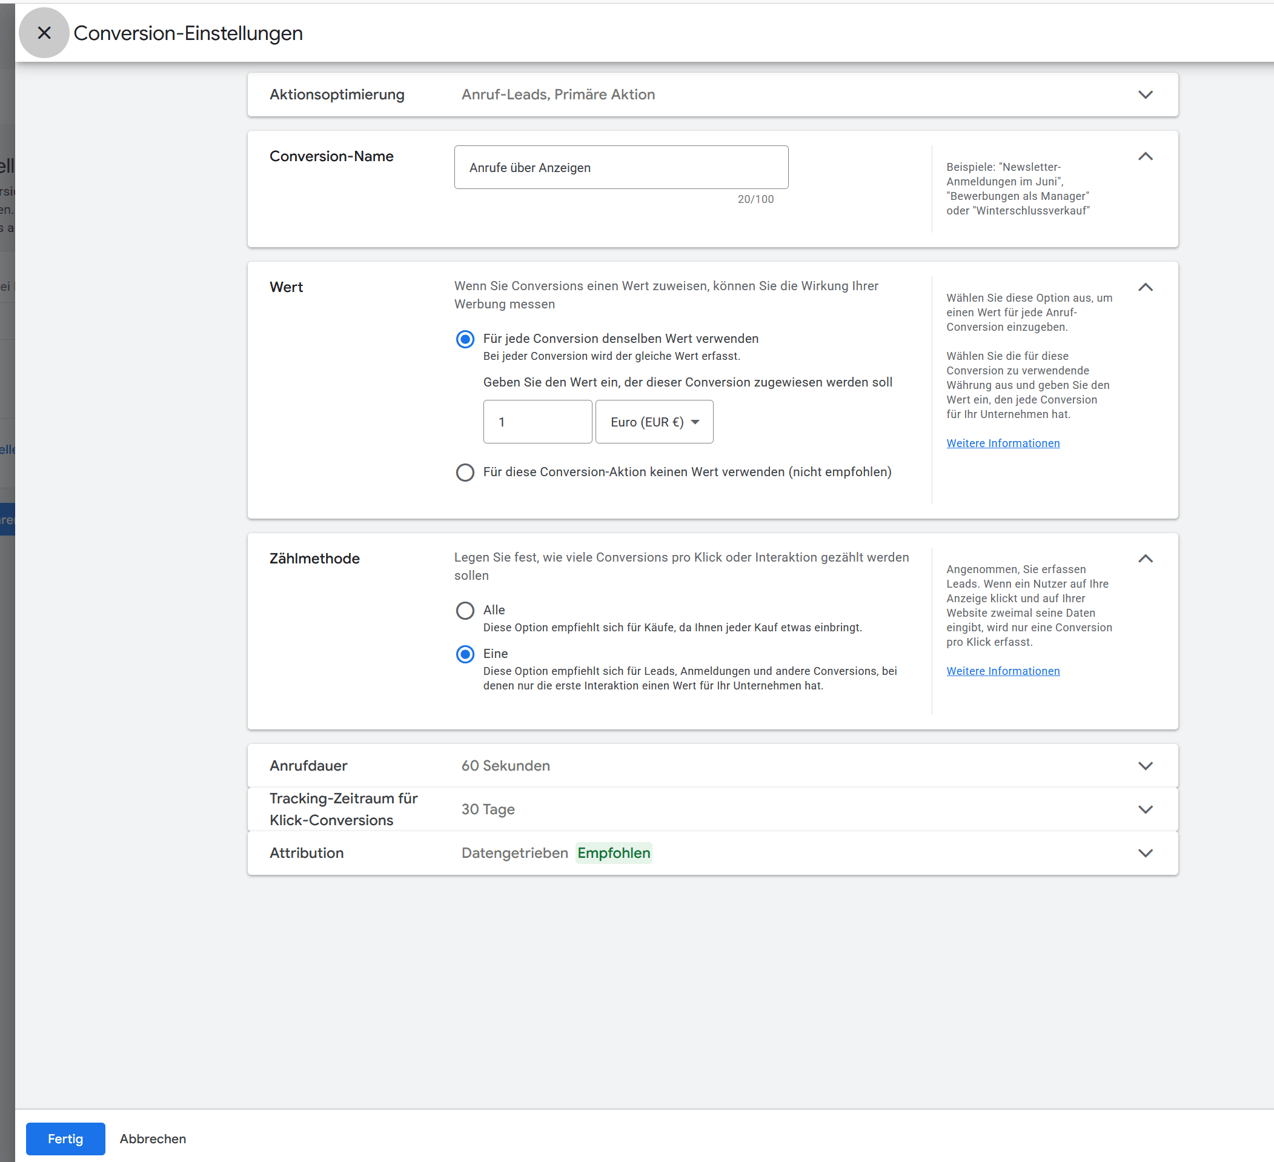Expand the Attribution section chevron

pos(1145,853)
